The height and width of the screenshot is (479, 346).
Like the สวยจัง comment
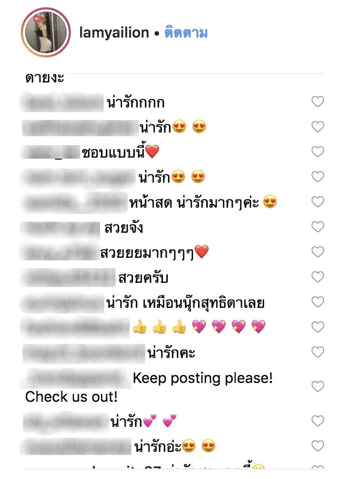point(318,226)
